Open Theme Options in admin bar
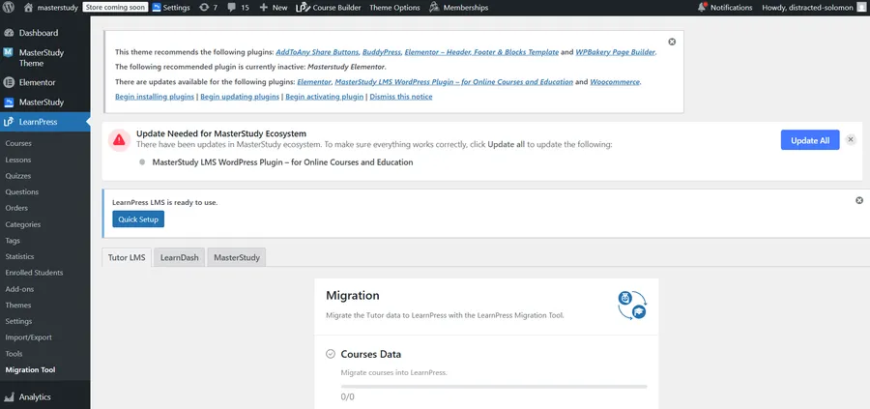 (x=394, y=8)
